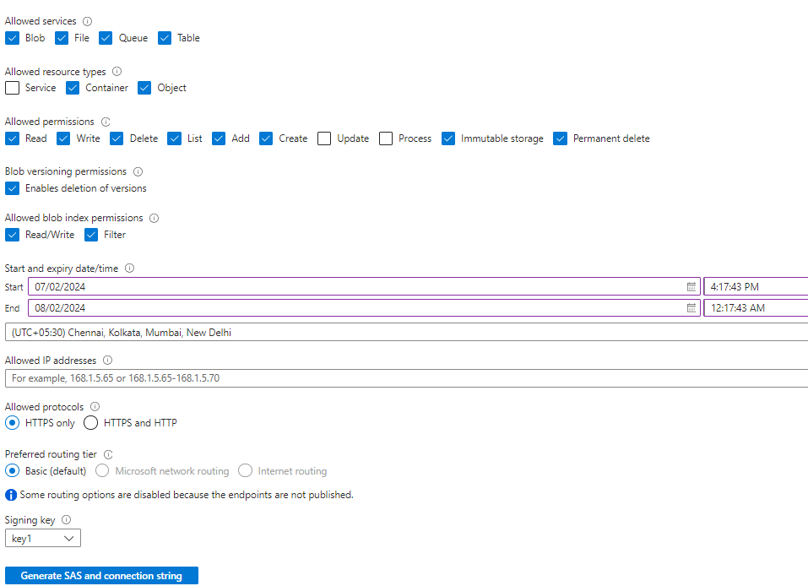Screen dimensions: 808x586
Task: Enable the Service resource type
Action: (x=12, y=87)
